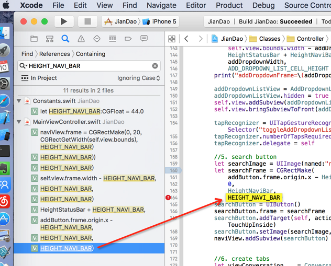
Task: Open the related items grid icon
Action: 172,39
